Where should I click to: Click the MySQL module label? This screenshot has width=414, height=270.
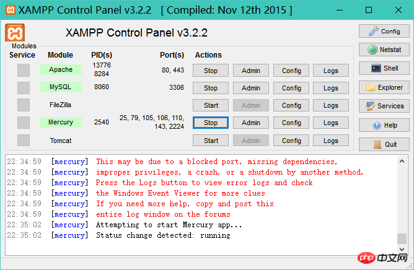(x=61, y=87)
